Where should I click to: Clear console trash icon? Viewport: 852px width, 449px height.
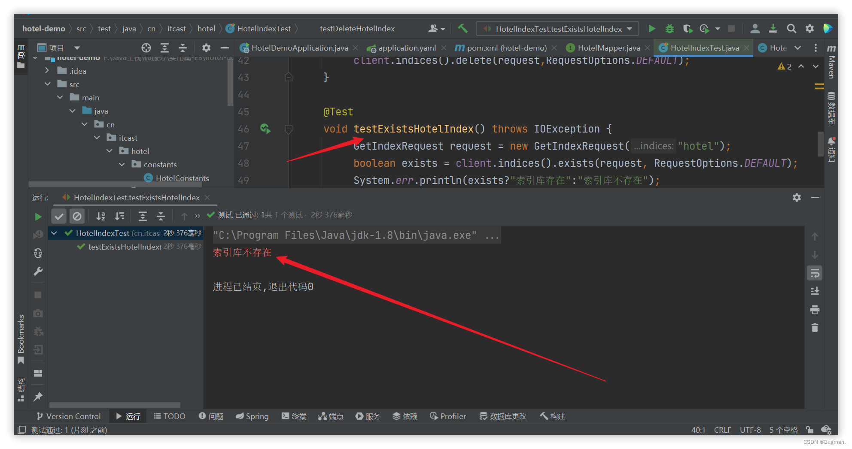815,328
